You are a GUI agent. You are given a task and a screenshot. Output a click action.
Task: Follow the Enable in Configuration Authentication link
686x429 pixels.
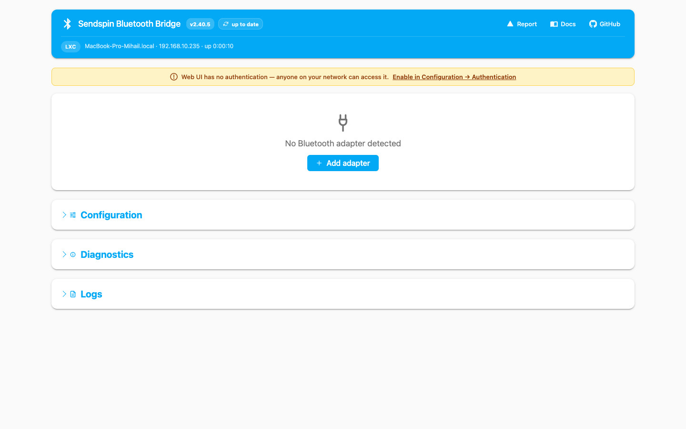(454, 77)
